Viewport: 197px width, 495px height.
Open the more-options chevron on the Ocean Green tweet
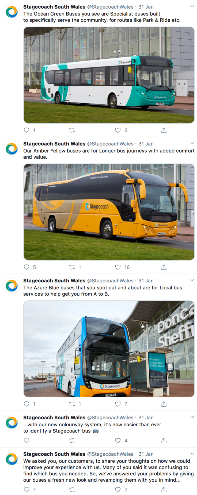192,6
